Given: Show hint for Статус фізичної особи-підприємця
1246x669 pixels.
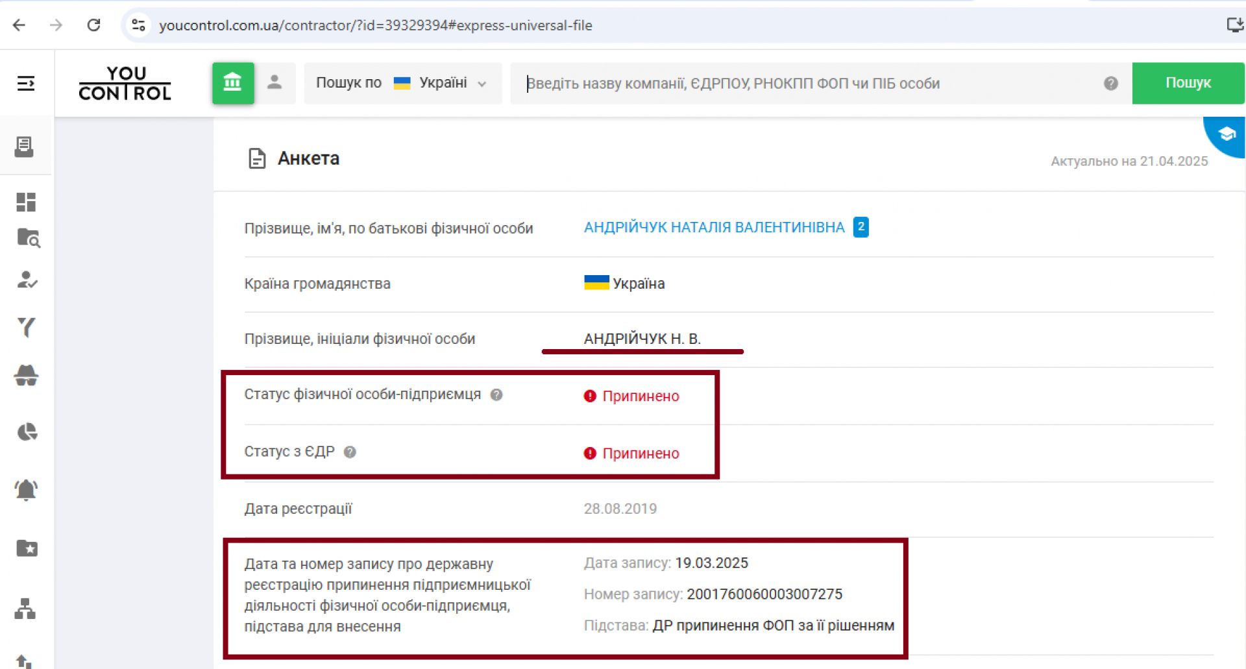Looking at the screenshot, I should [x=496, y=395].
